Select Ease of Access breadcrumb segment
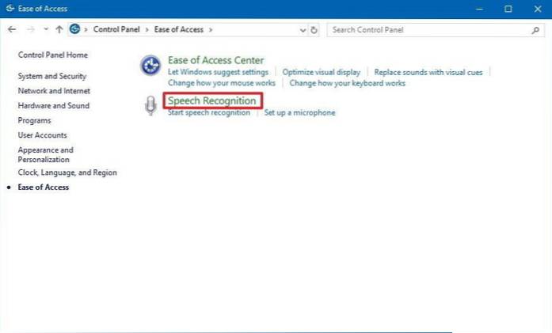Screen dimensions: 552x333 (179, 29)
